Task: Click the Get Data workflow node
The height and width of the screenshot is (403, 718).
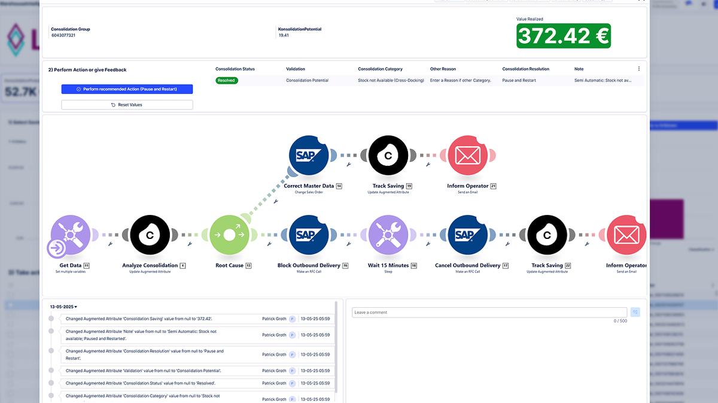Action: pyautogui.click(x=71, y=235)
